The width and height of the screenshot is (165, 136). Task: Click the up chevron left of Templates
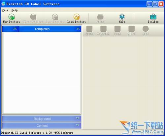pos(15,29)
